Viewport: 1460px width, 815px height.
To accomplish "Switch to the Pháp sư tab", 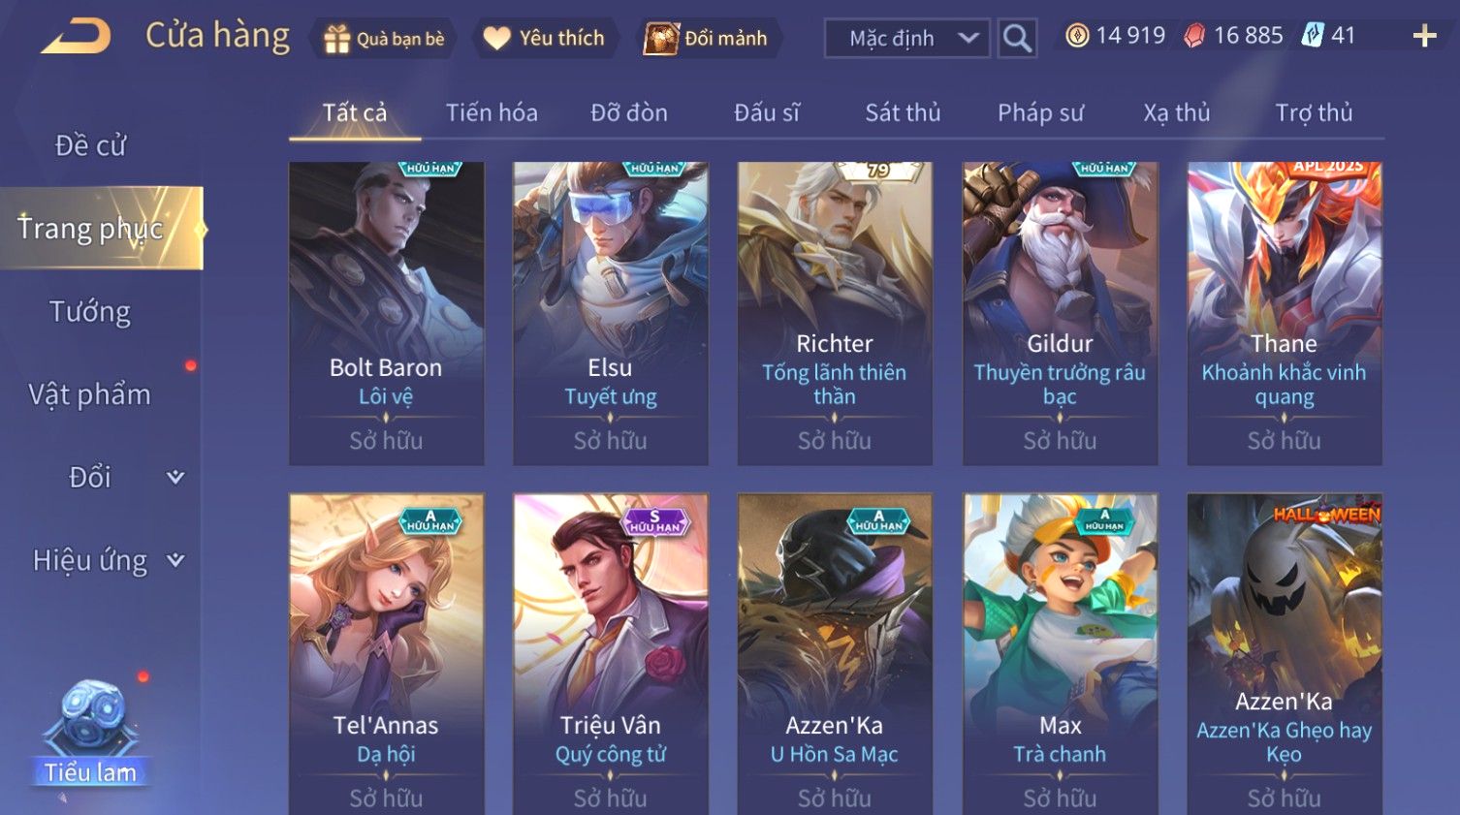I will [1040, 113].
